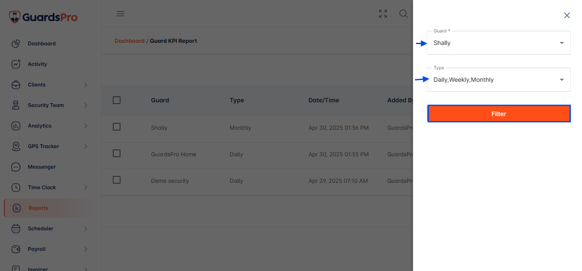Screen dimensions: 582x271
Task: Click the Dashboard pie chart icon
Action: (16, 44)
